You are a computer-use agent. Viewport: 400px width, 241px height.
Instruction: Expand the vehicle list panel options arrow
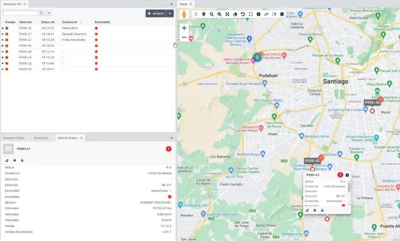(171, 4)
